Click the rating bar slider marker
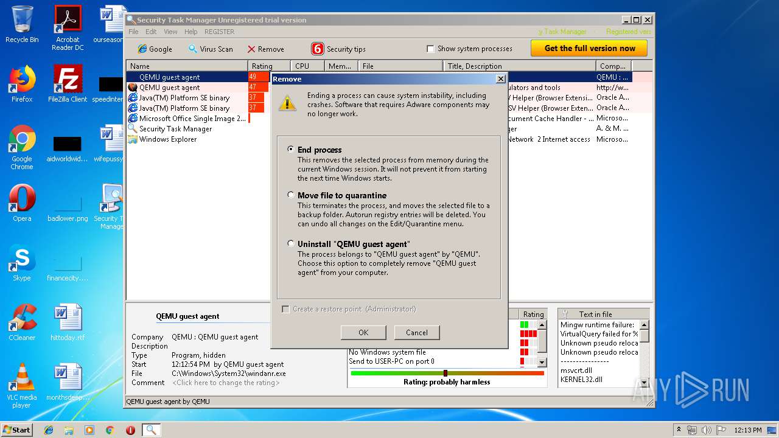779x438 pixels. click(x=445, y=373)
